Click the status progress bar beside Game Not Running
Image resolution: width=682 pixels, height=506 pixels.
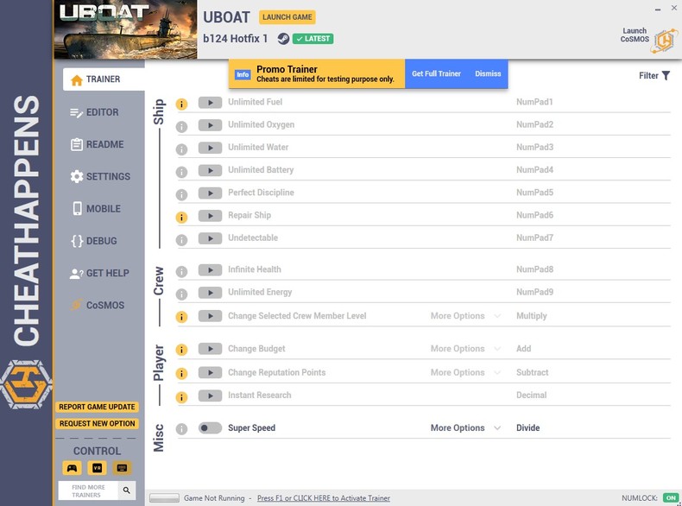(x=164, y=498)
